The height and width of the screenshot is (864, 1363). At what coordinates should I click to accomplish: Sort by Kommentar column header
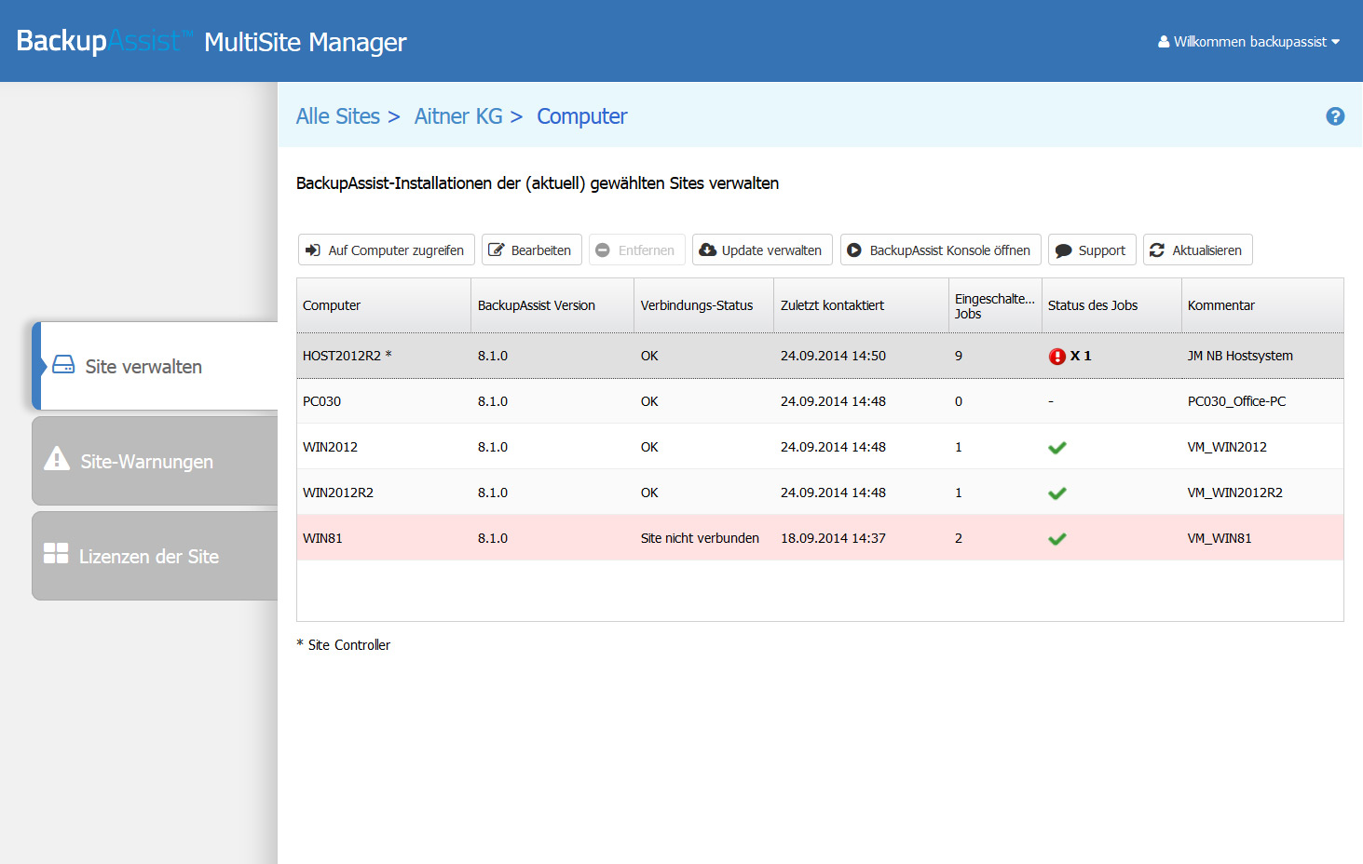[x=1262, y=305]
